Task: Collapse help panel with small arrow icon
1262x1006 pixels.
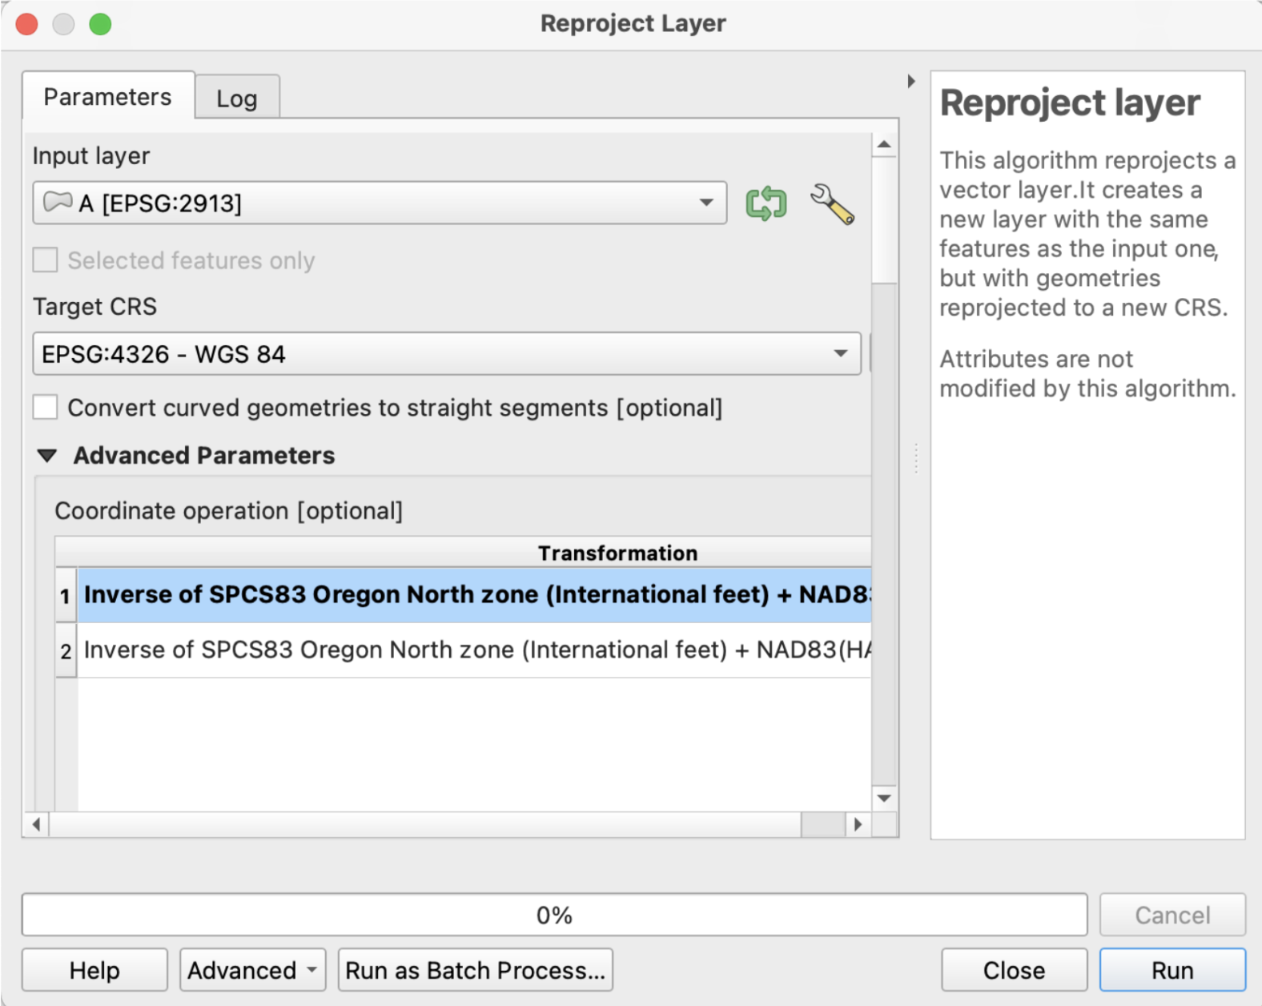Action: coord(911,81)
